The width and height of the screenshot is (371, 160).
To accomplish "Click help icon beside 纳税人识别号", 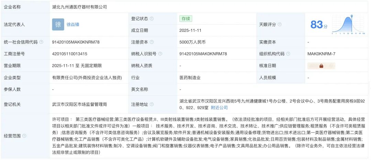I will click(160, 54).
